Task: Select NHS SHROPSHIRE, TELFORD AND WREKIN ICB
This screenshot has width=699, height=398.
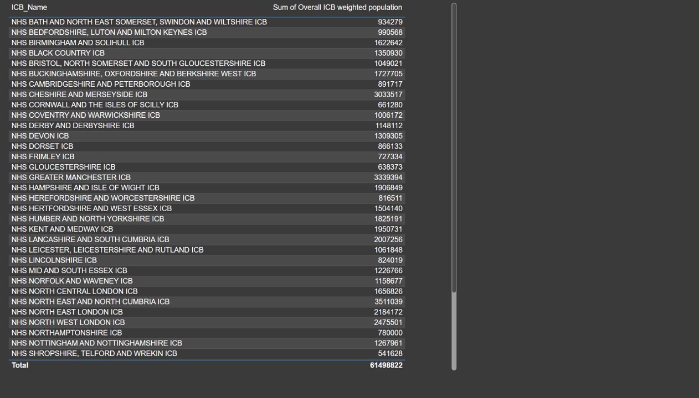Action: coord(94,354)
